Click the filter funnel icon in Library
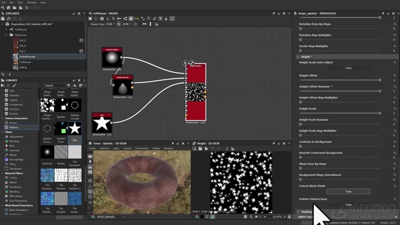Screen dimensions: 400x225 (69, 86)
